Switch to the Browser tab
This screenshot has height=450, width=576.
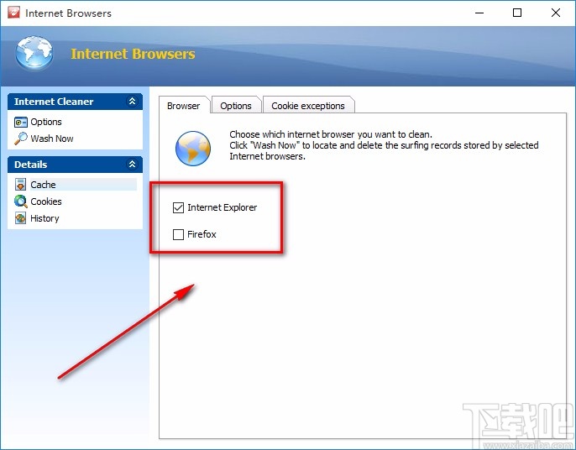click(x=184, y=106)
